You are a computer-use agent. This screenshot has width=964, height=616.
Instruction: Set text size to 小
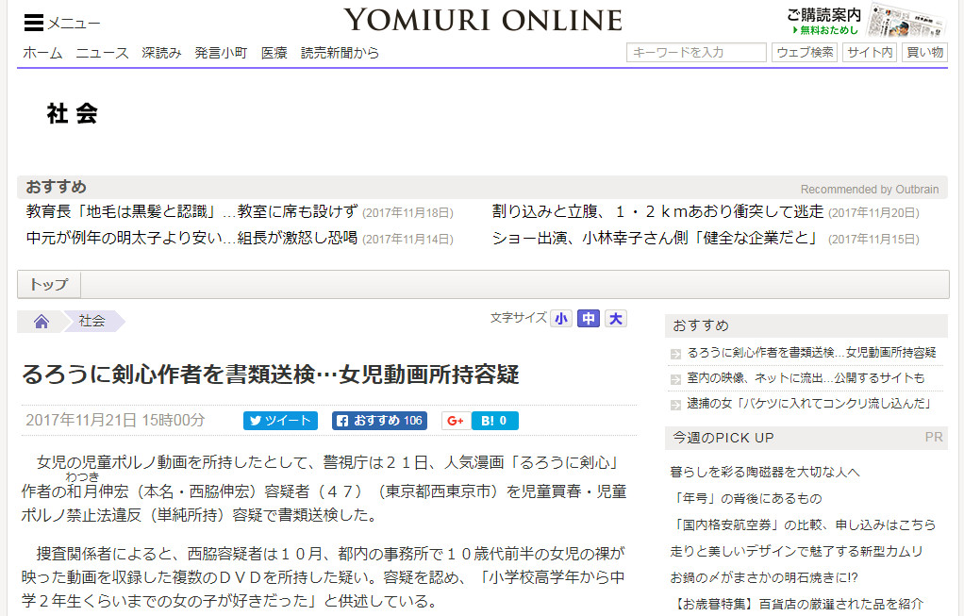[x=560, y=319]
